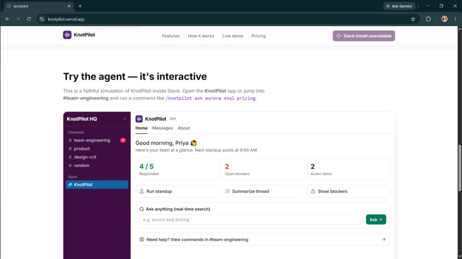The width and height of the screenshot is (462, 259).
Task: Open the product channel
Action: click(97, 149)
